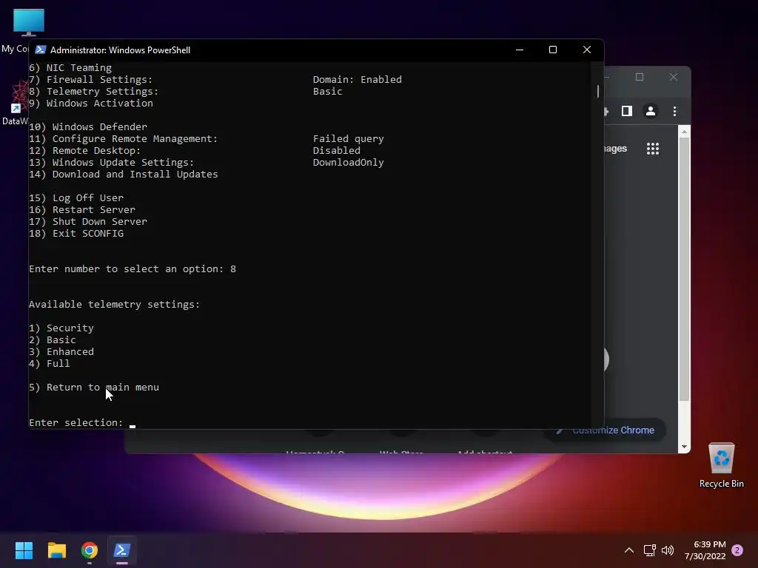This screenshot has width=758, height=568.
Task: Minimize the PowerShell window
Action: [x=520, y=50]
